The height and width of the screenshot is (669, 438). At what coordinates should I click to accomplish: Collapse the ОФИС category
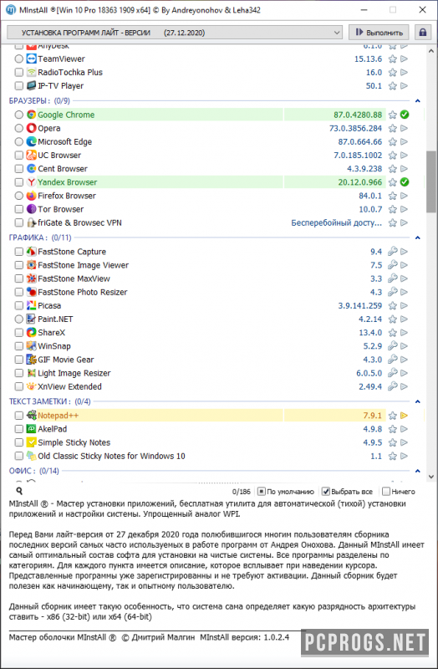[x=418, y=471]
